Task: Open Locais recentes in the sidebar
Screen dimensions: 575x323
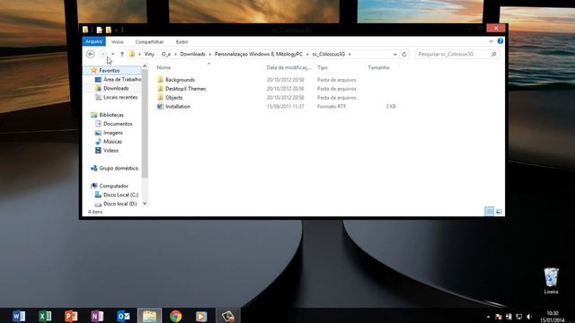Action: 120,97
